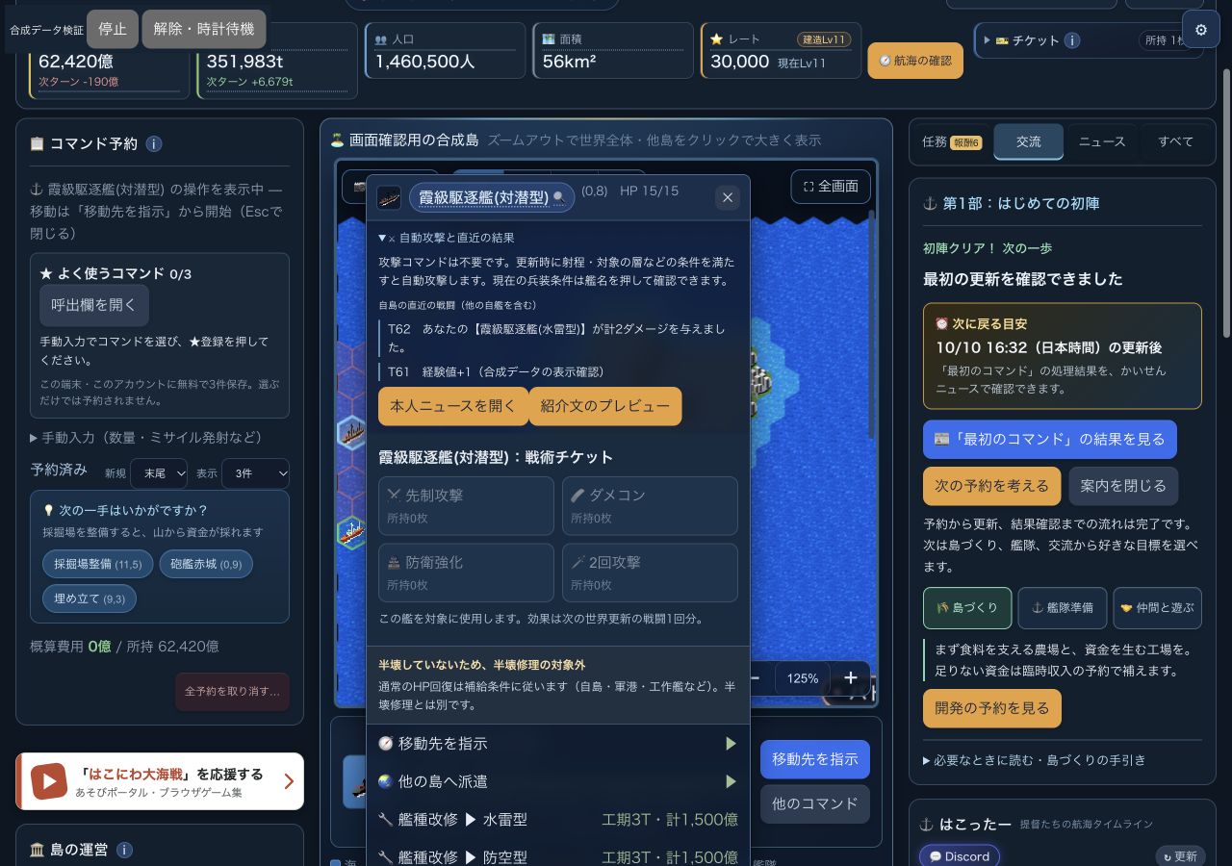The width and height of the screenshot is (1232, 866).
Task: Close the 霞級駆逐艦 popup with X
Action: [x=728, y=197]
